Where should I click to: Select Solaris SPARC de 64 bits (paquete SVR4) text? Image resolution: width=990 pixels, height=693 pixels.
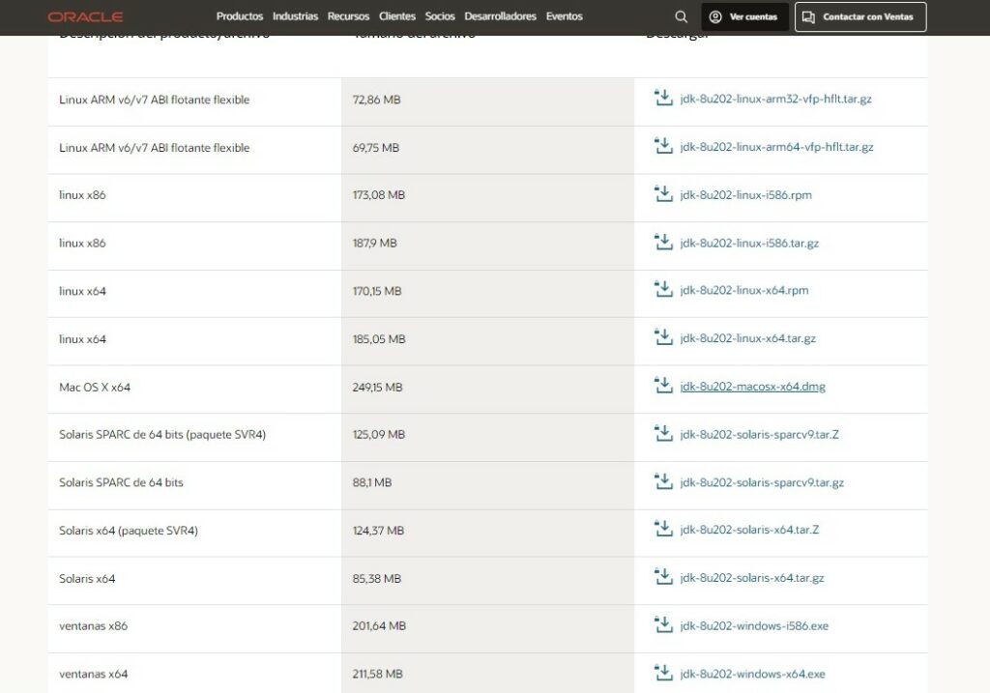click(162, 434)
